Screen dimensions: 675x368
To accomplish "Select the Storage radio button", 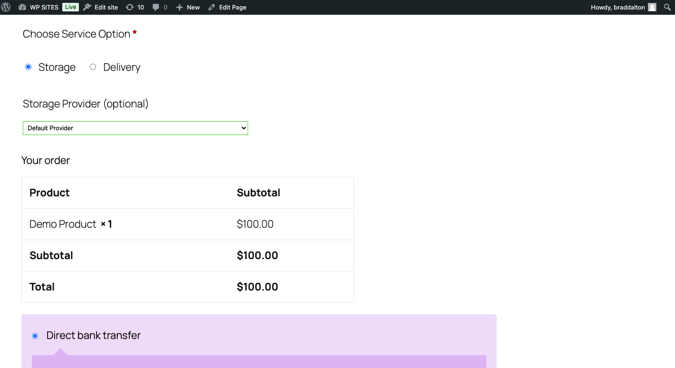I will pos(29,67).
